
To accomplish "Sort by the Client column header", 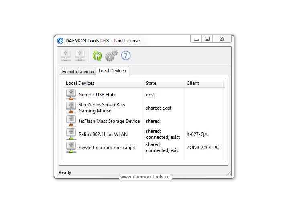I will pos(203,83).
